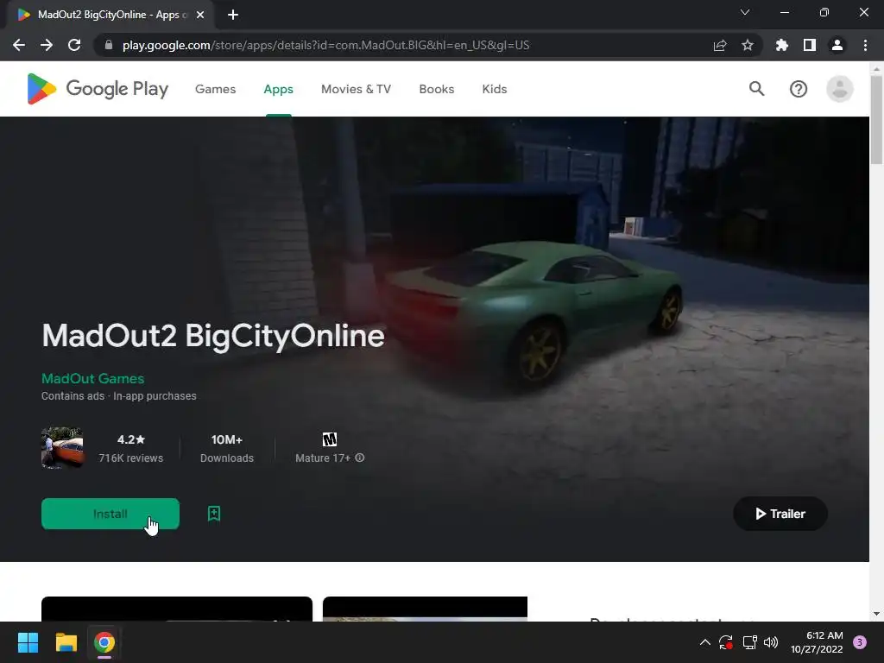
Task: View site information via lock icon
Action: tap(109, 45)
